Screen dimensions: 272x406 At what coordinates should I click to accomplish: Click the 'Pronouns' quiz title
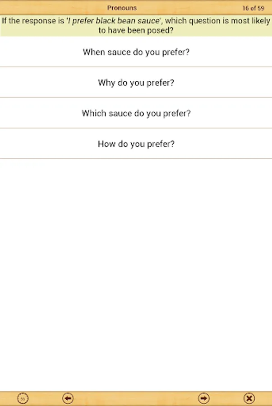122,8
